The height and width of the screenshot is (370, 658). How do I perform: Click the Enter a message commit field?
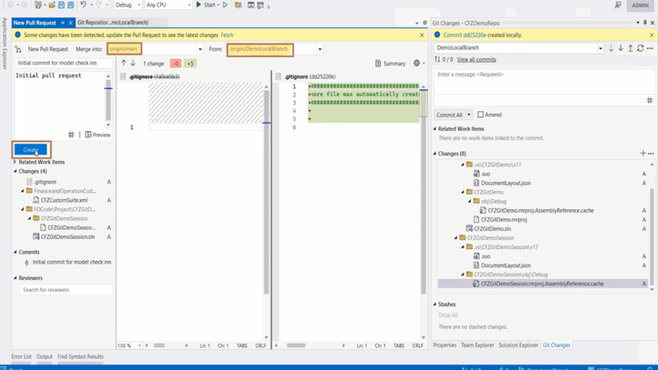click(544, 82)
